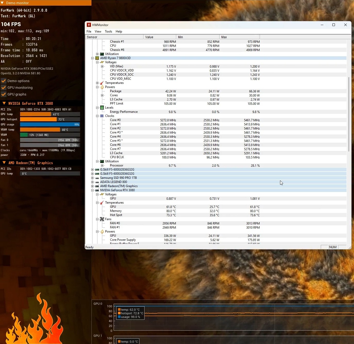Expand the Temperatures node under AMD Ryzen
Viewport: 354px width, 344px height.
click(x=97, y=83)
